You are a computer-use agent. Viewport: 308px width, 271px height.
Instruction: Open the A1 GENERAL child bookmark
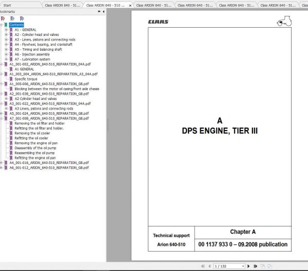[x=24, y=69]
